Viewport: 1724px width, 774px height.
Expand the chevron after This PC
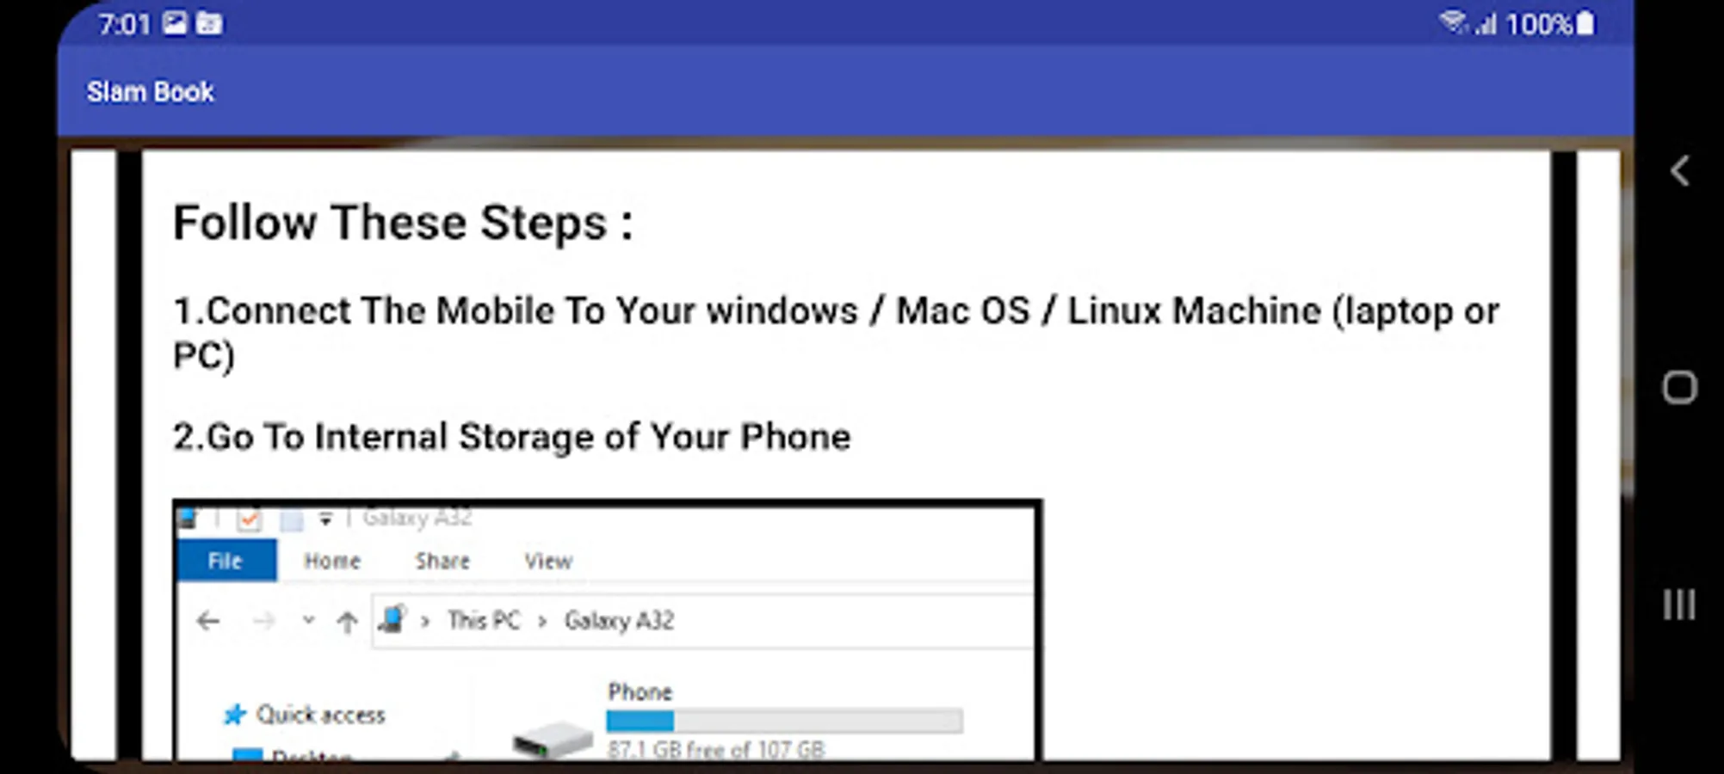(x=542, y=621)
